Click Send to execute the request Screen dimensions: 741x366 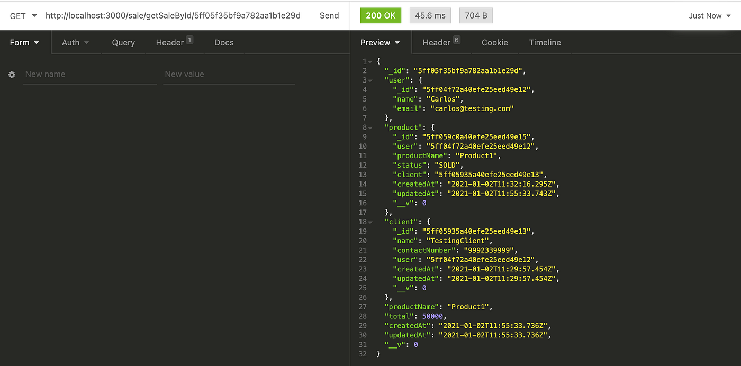[x=329, y=15]
